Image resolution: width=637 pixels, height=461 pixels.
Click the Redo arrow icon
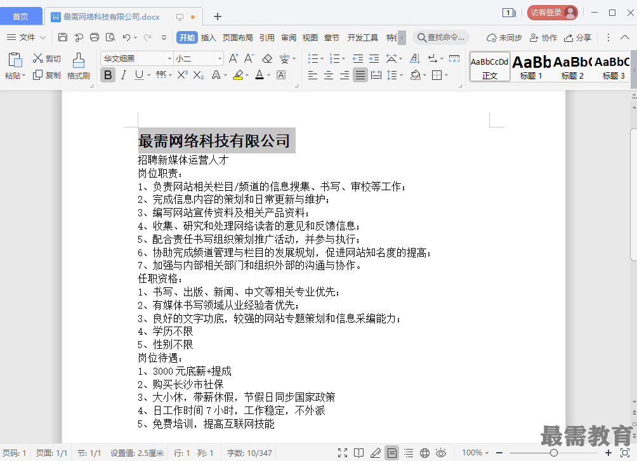pyautogui.click(x=147, y=37)
